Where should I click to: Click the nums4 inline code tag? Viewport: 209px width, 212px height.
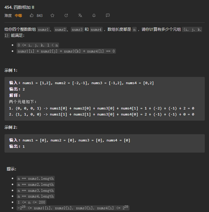[x=96, y=30]
